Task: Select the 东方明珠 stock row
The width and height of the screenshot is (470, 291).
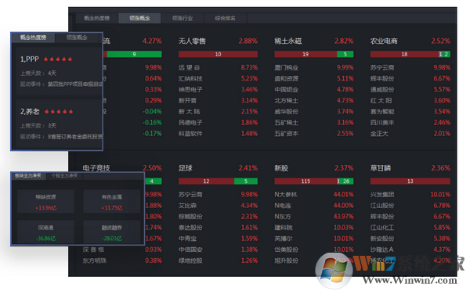Action: [122, 260]
